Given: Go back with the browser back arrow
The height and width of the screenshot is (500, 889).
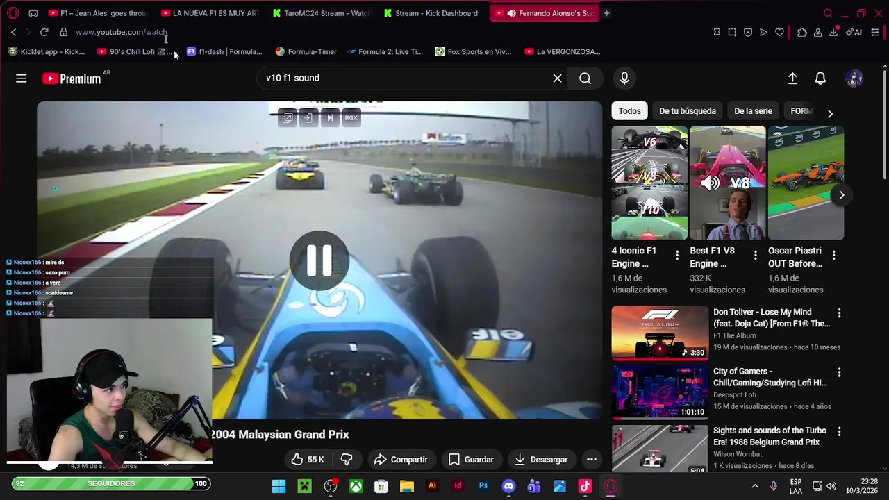Looking at the screenshot, I should click(x=13, y=32).
